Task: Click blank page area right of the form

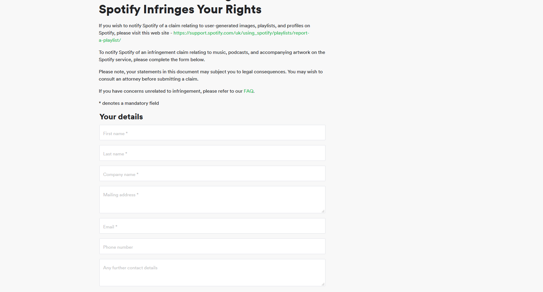Action: coord(424,151)
